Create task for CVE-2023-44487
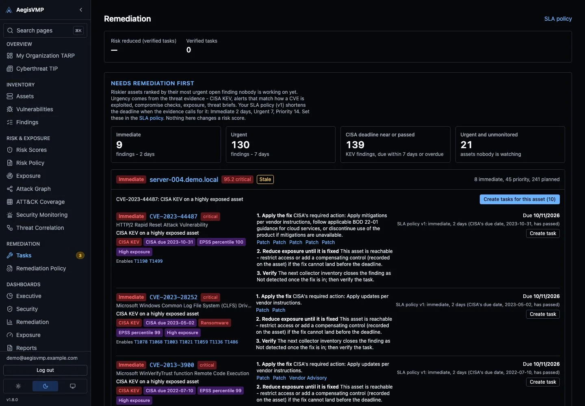This screenshot has height=406, width=585. pyautogui.click(x=543, y=233)
